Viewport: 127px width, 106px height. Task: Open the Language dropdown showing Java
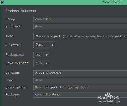(44, 45)
